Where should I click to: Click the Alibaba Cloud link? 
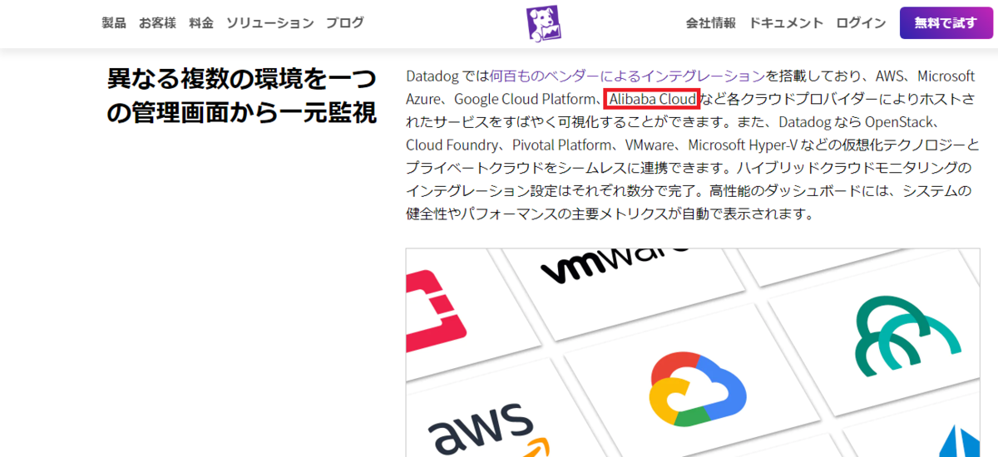(x=653, y=99)
